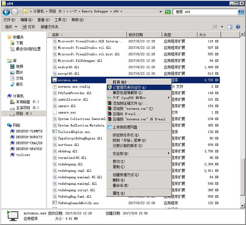Open the address bar history dropdown arrow
The height and width of the screenshot is (225, 246).
[x=160, y=12]
